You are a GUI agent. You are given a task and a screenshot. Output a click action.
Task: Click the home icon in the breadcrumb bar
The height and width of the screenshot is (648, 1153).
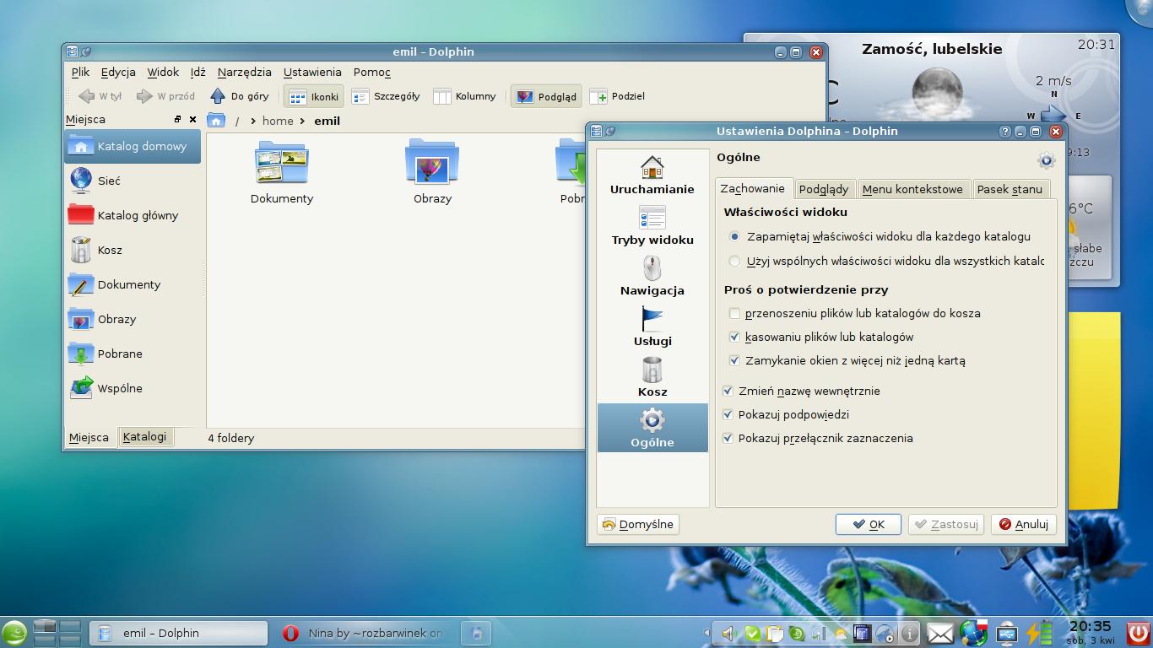coord(217,121)
